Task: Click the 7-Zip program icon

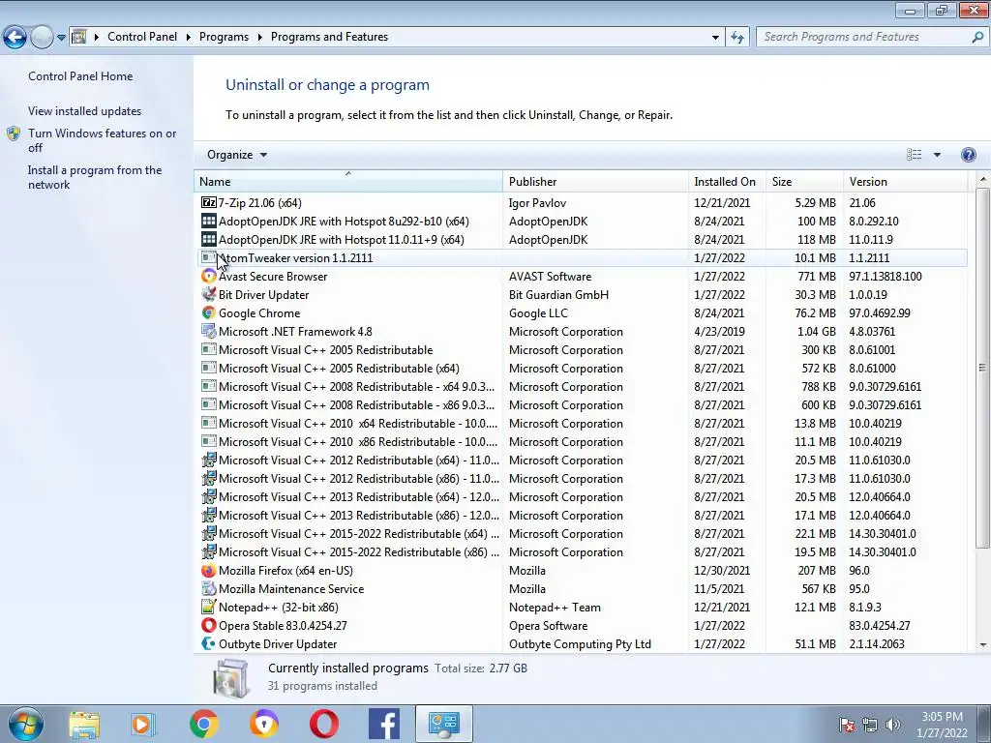Action: click(x=209, y=203)
